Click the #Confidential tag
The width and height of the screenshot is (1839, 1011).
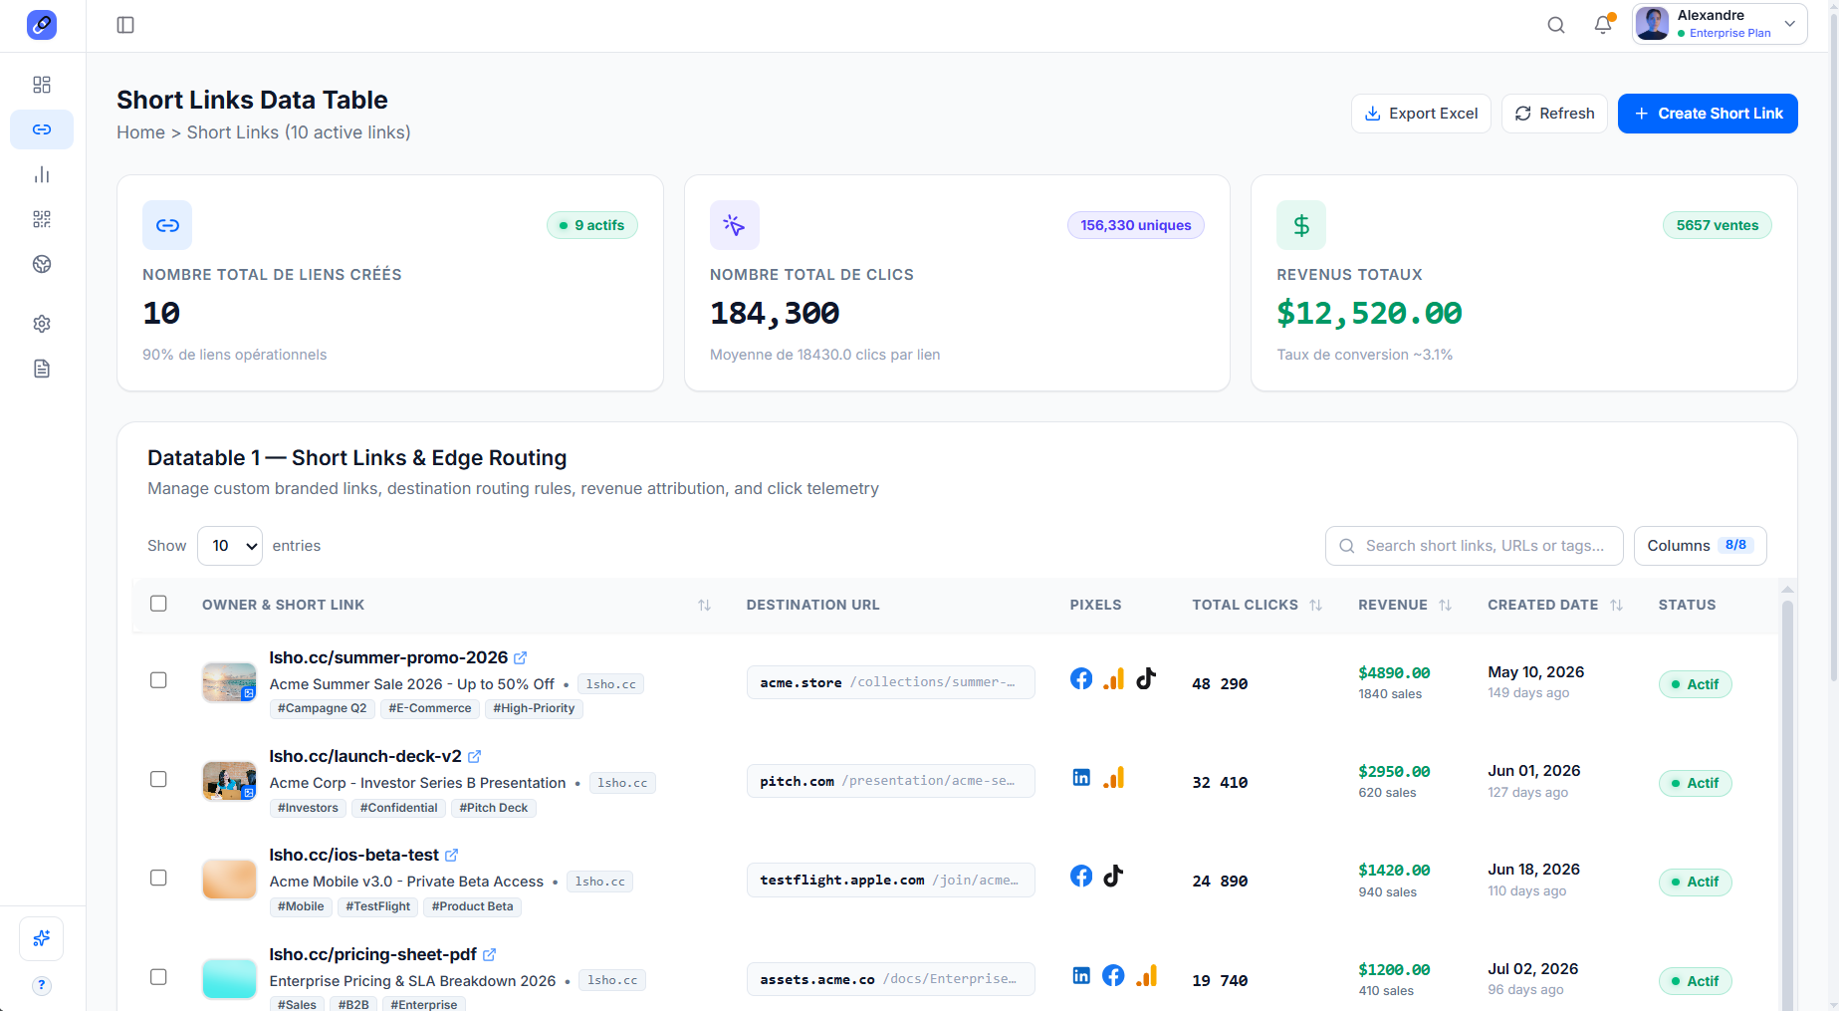[398, 808]
